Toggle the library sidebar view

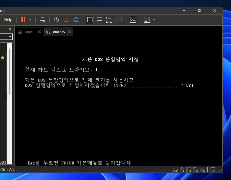point(90,20)
